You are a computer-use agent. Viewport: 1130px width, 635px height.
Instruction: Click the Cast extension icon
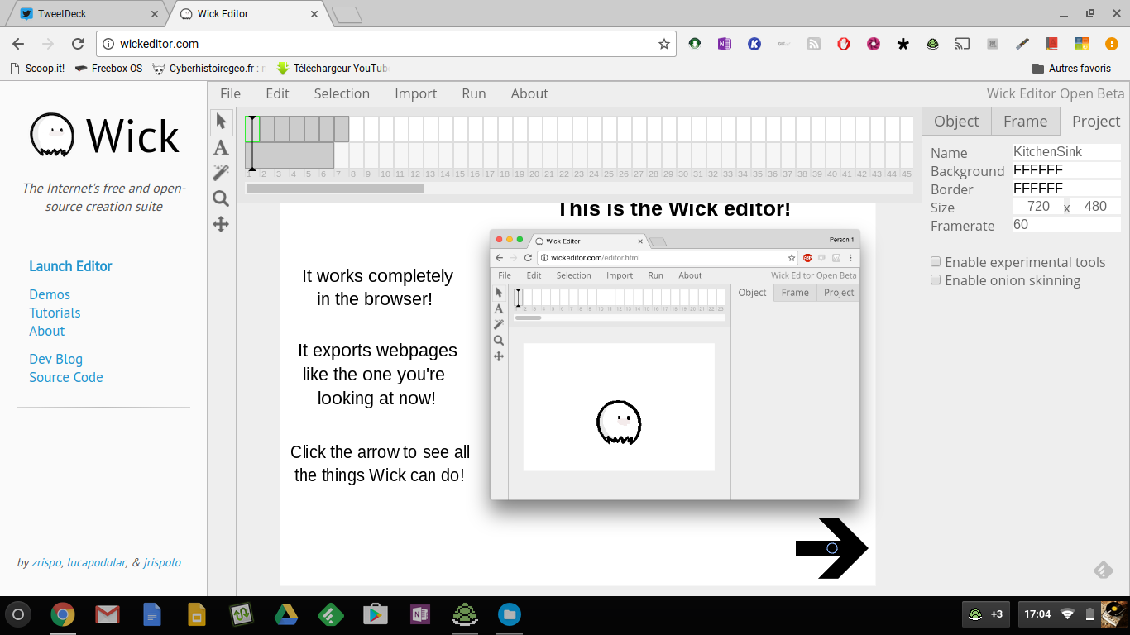(x=962, y=44)
